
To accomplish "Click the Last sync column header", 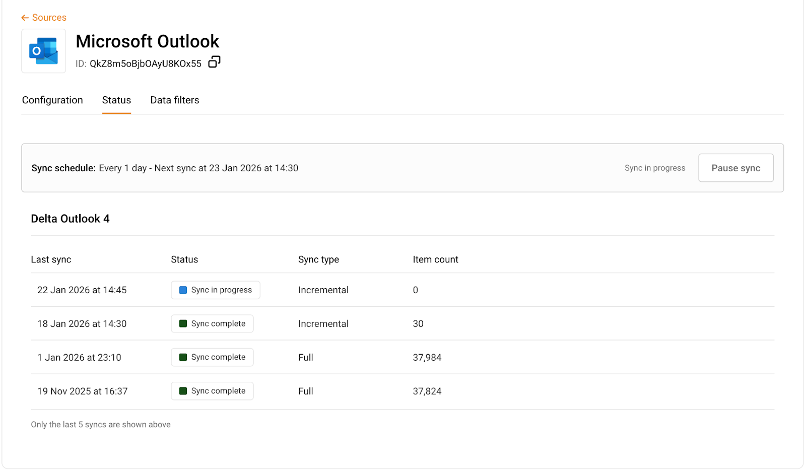I will click(51, 259).
